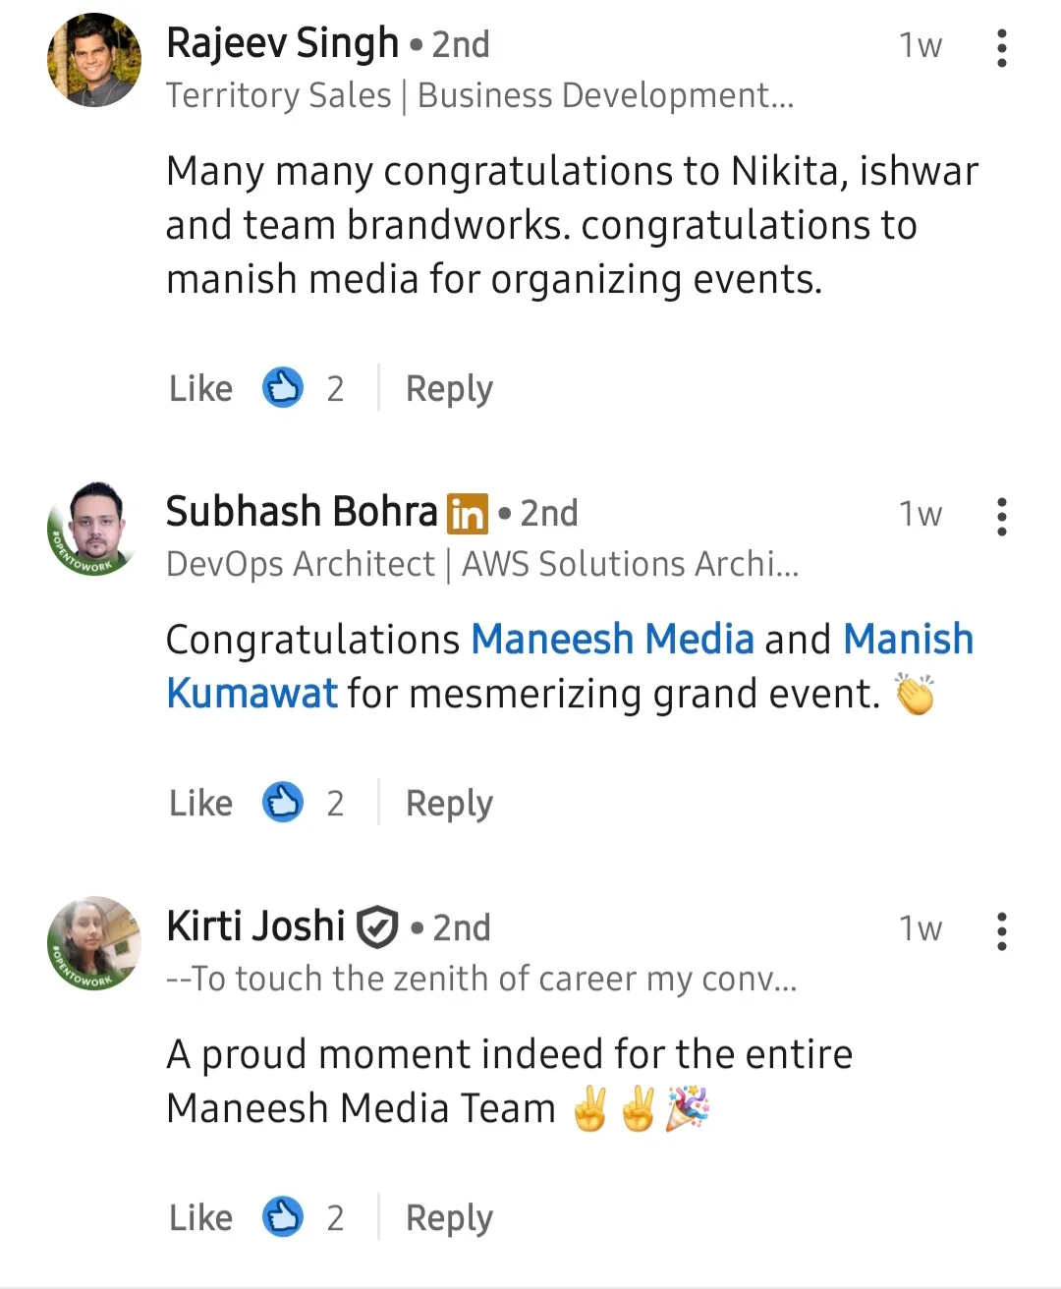The image size is (1061, 1289).
Task: Open three-dot menu on Subhash Bohra's comment
Action: (x=1001, y=517)
